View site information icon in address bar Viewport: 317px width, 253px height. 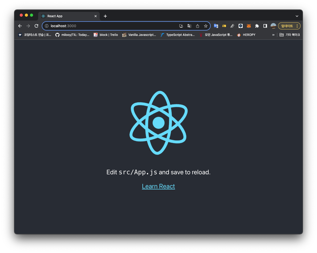pyautogui.click(x=47, y=26)
